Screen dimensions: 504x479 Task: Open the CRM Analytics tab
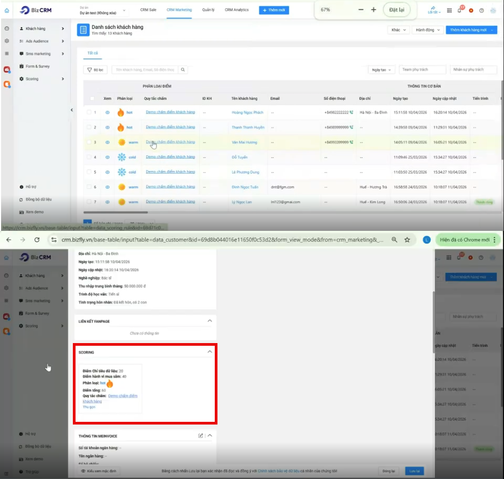(x=236, y=10)
